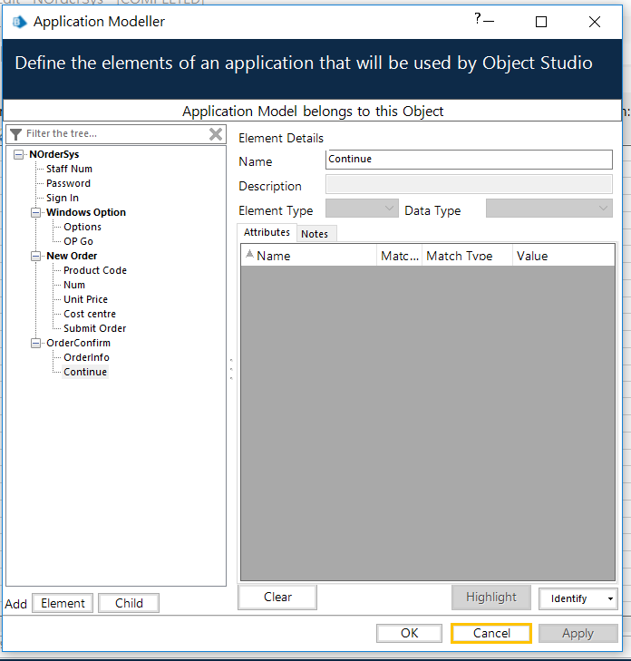Open the Element Type dropdown
Screen dimensions: 631x661
362,209
